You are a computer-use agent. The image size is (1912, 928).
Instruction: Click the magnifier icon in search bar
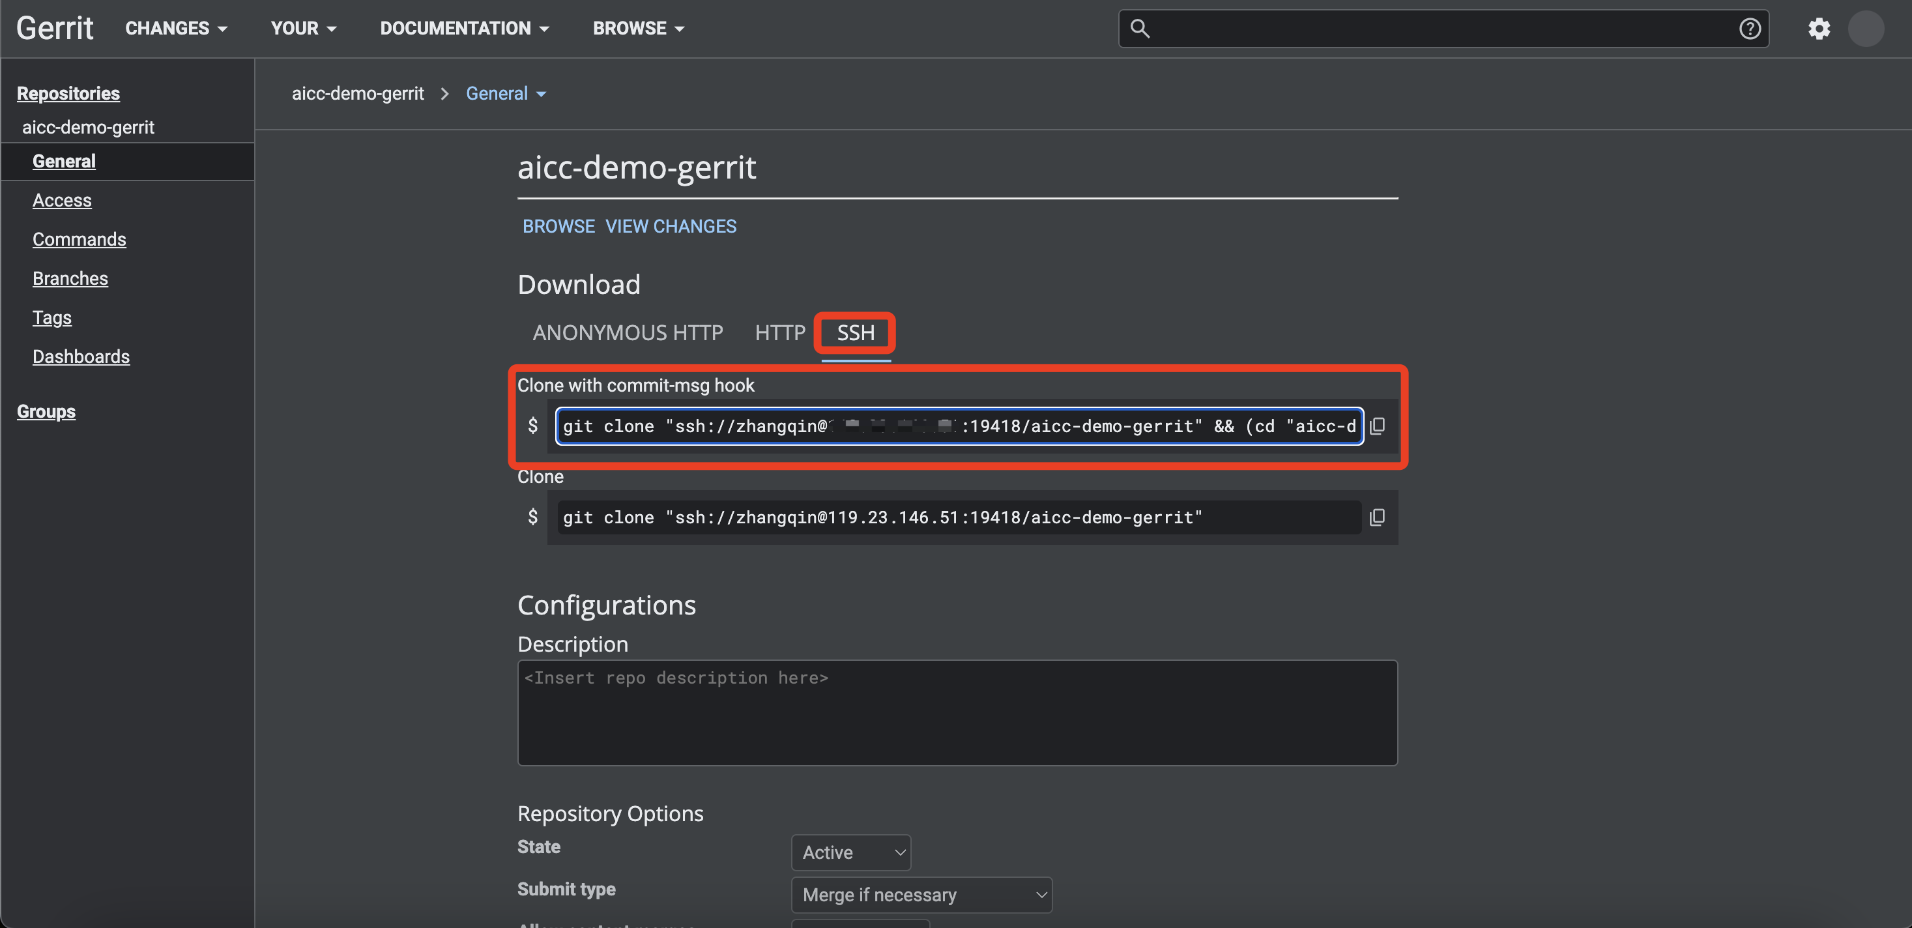pyautogui.click(x=1140, y=29)
